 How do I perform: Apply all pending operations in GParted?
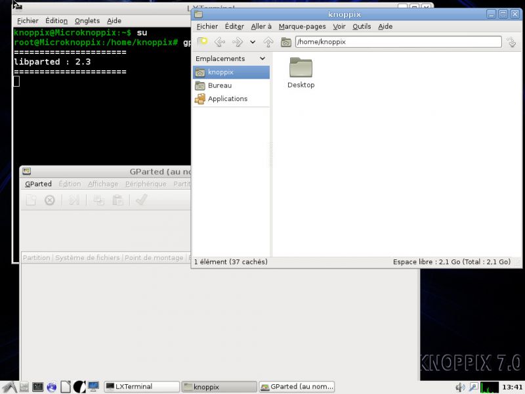[140, 201]
